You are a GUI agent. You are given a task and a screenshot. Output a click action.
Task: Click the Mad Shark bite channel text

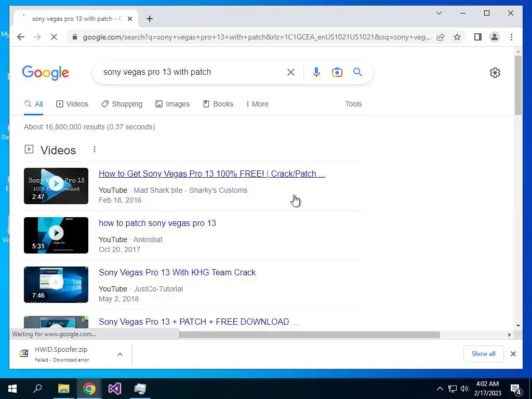(x=190, y=190)
